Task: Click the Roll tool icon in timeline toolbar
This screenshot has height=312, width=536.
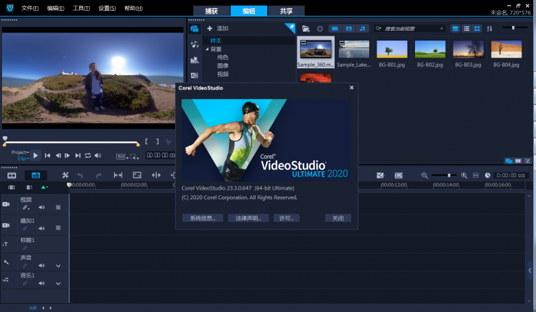Action: [156, 175]
